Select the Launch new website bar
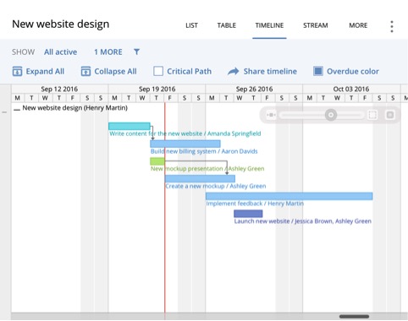Screen dimensions: 408x321 tap(248, 214)
